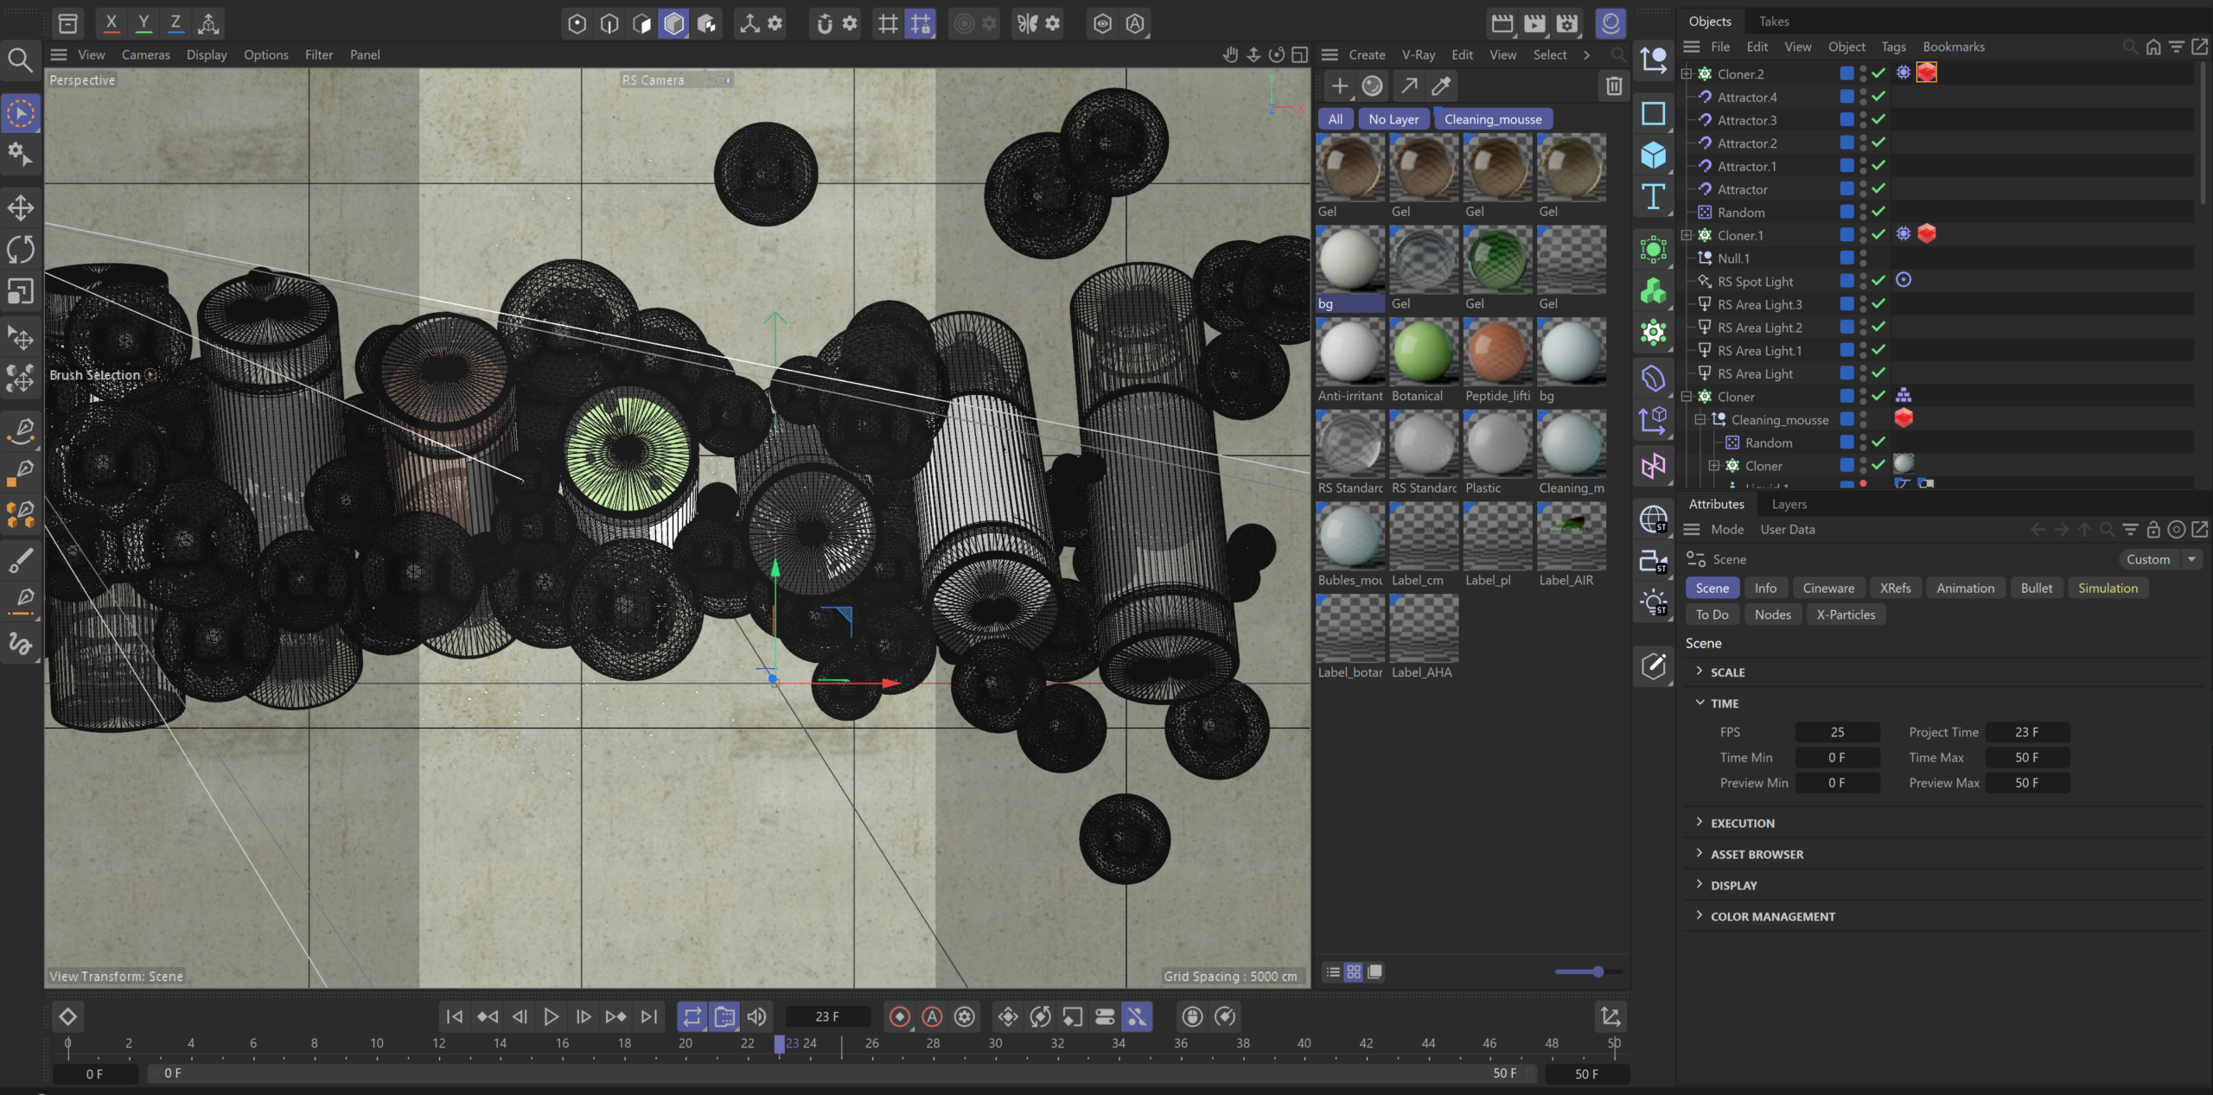2213x1095 pixels.
Task: Toggle X axis lock
Action: tap(111, 23)
